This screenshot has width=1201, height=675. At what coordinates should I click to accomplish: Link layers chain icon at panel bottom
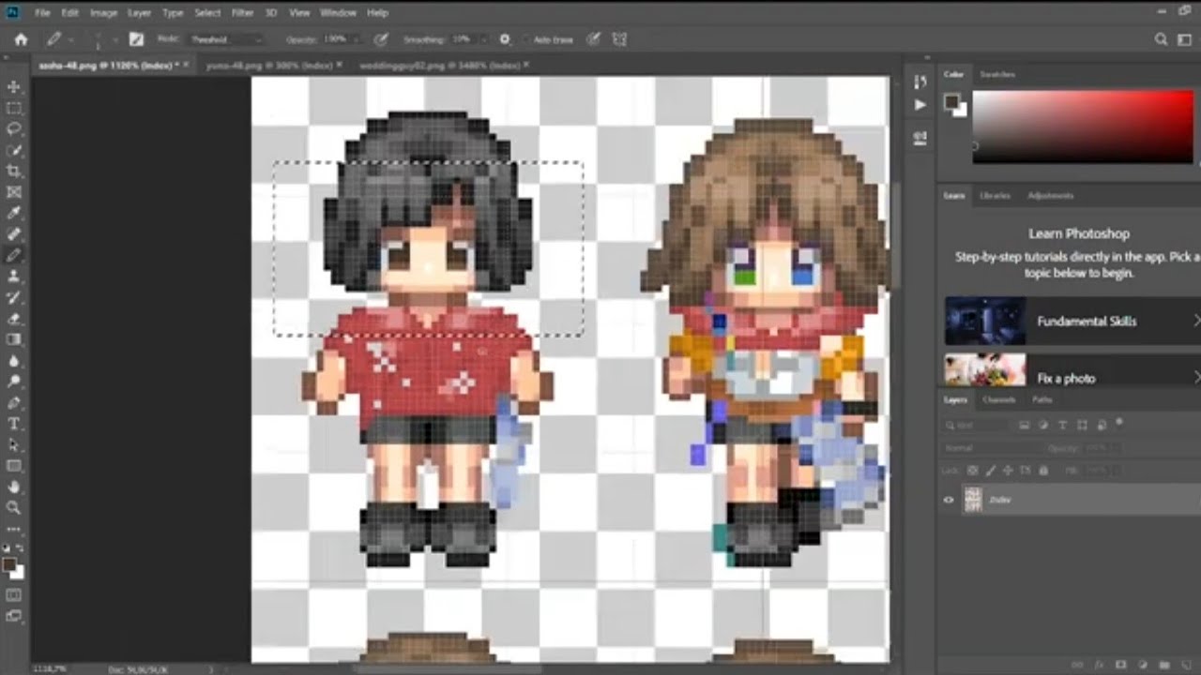coord(1079,665)
